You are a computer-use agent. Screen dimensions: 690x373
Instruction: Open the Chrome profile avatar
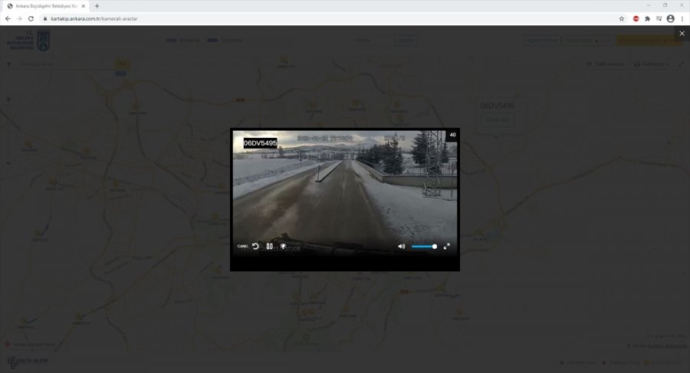point(671,18)
